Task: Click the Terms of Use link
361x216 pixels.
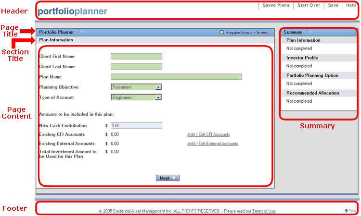Action: pos(264,211)
